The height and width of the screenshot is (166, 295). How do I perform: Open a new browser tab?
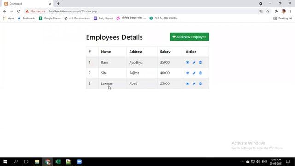coord(59,4)
